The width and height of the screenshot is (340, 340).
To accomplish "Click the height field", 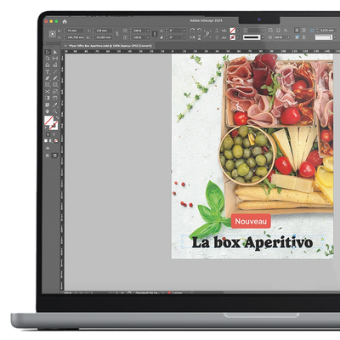I will (104, 37).
